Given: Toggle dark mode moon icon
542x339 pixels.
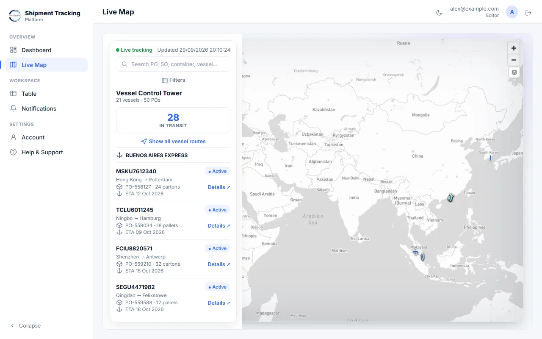Looking at the screenshot, I should pyautogui.click(x=439, y=13).
